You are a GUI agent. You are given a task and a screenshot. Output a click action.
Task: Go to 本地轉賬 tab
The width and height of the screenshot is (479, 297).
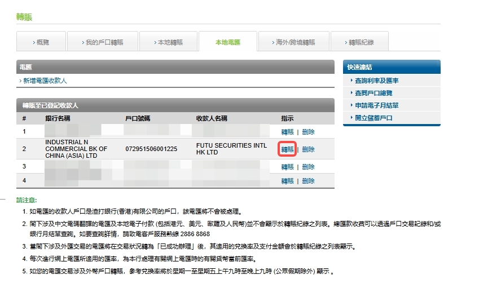coord(168,42)
